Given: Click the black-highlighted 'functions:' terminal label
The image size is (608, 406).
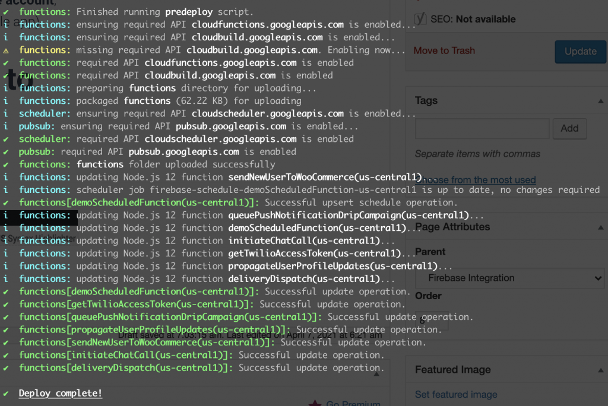Looking at the screenshot, I should (45, 215).
